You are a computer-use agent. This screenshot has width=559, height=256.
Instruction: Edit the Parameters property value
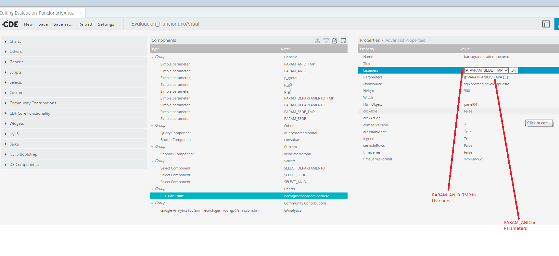pyautogui.click(x=486, y=77)
